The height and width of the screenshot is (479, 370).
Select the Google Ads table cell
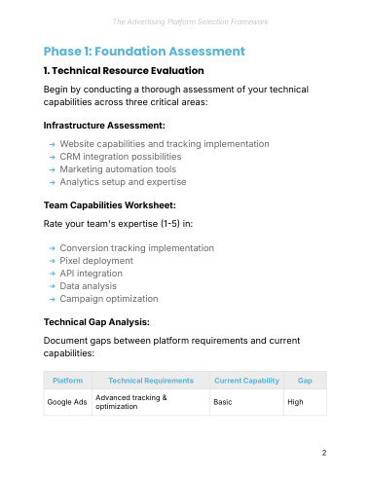(67, 402)
